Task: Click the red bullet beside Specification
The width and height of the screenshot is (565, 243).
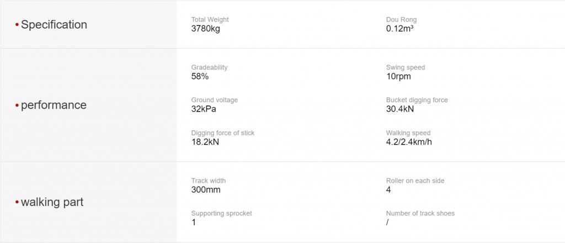Action: pos(17,25)
